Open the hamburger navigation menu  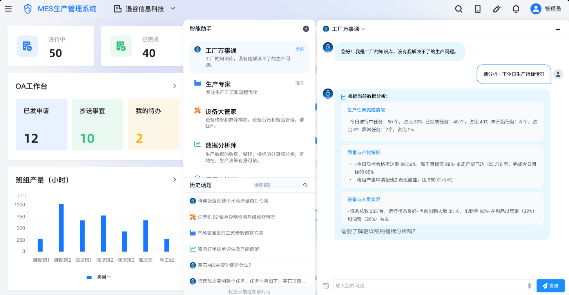click(x=8, y=9)
